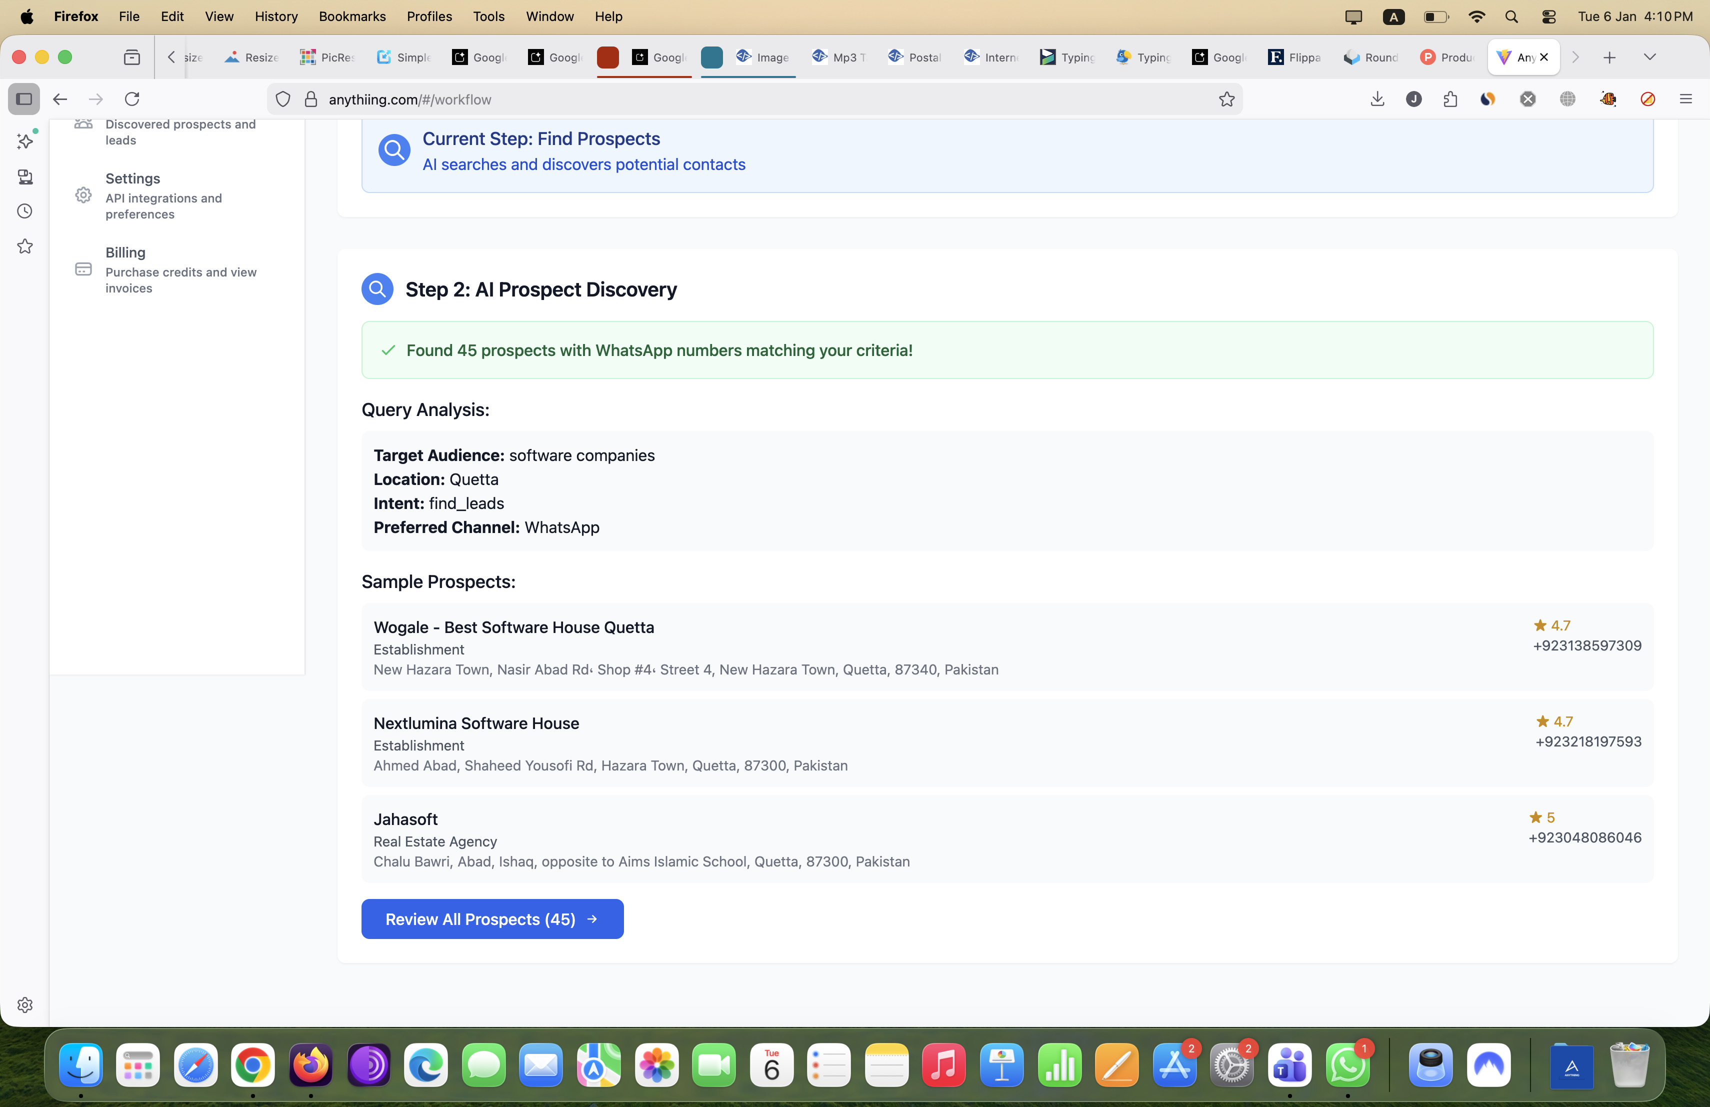Open the extensions puzzle icon

click(1450, 99)
